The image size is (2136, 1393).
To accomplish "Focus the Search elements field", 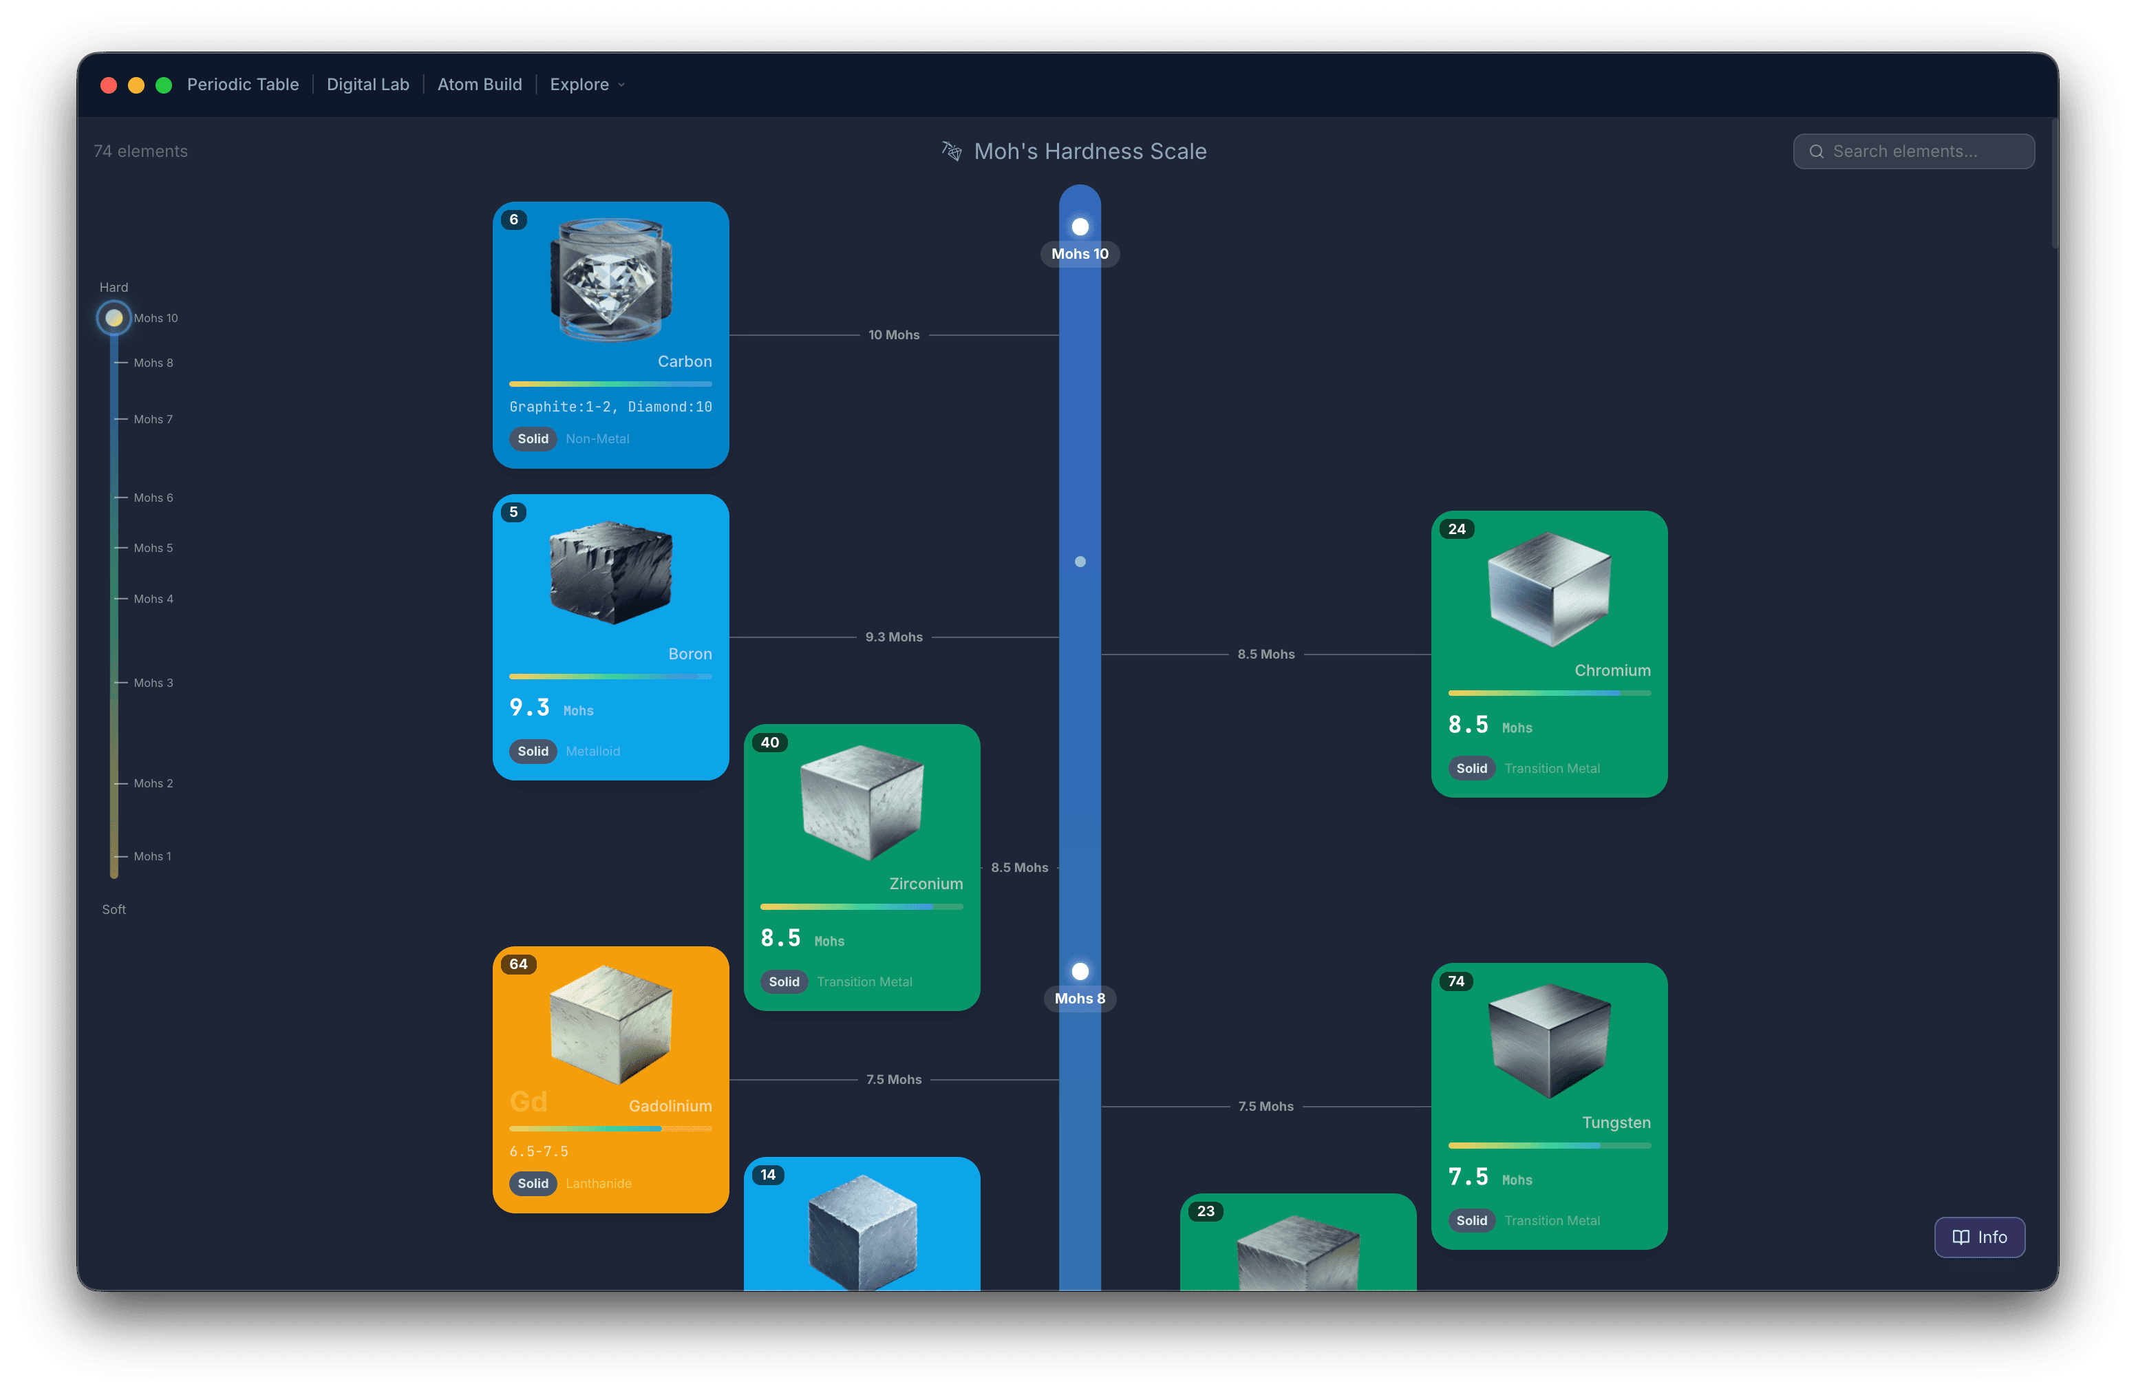I will click(x=1914, y=151).
